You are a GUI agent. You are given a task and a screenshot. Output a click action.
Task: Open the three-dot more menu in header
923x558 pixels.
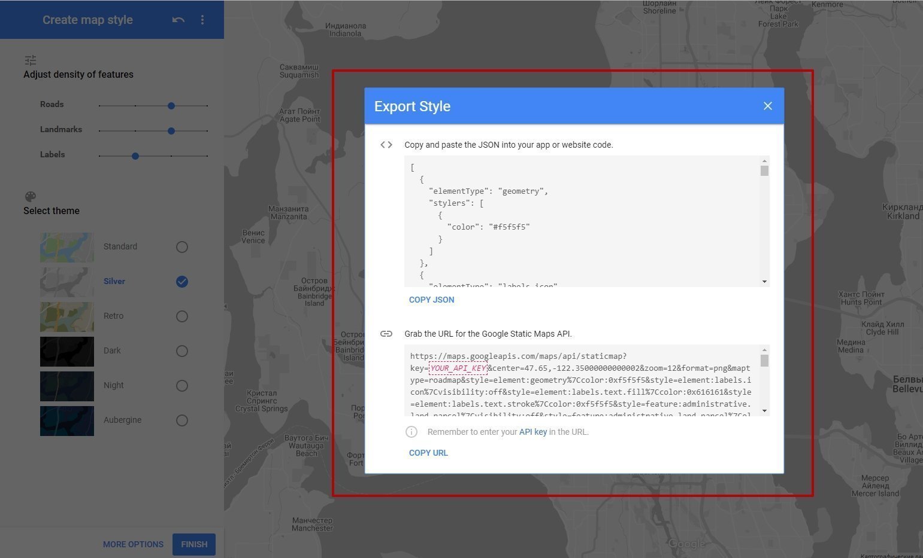[202, 20]
